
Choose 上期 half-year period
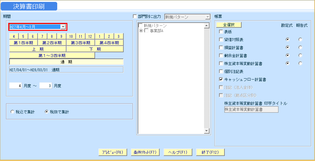pyautogui.click(x=38, y=49)
